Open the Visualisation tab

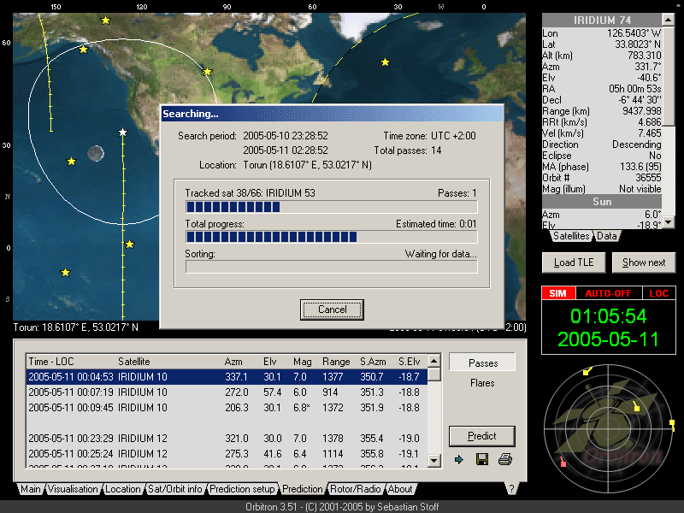73,489
